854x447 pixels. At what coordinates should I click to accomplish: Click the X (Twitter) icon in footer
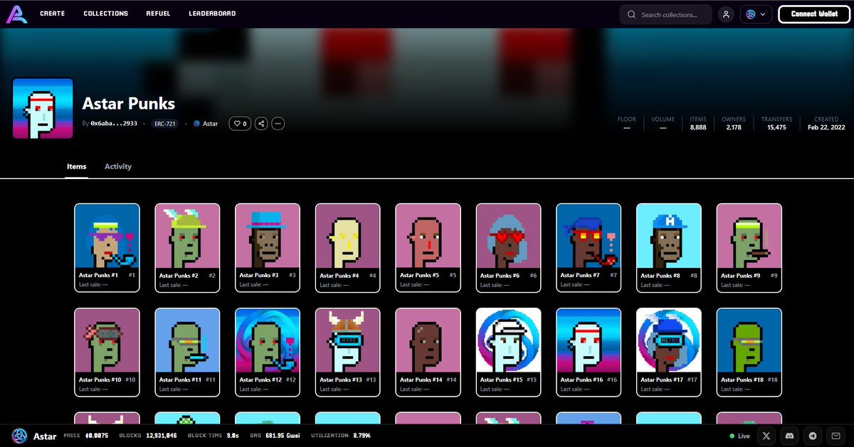point(766,436)
